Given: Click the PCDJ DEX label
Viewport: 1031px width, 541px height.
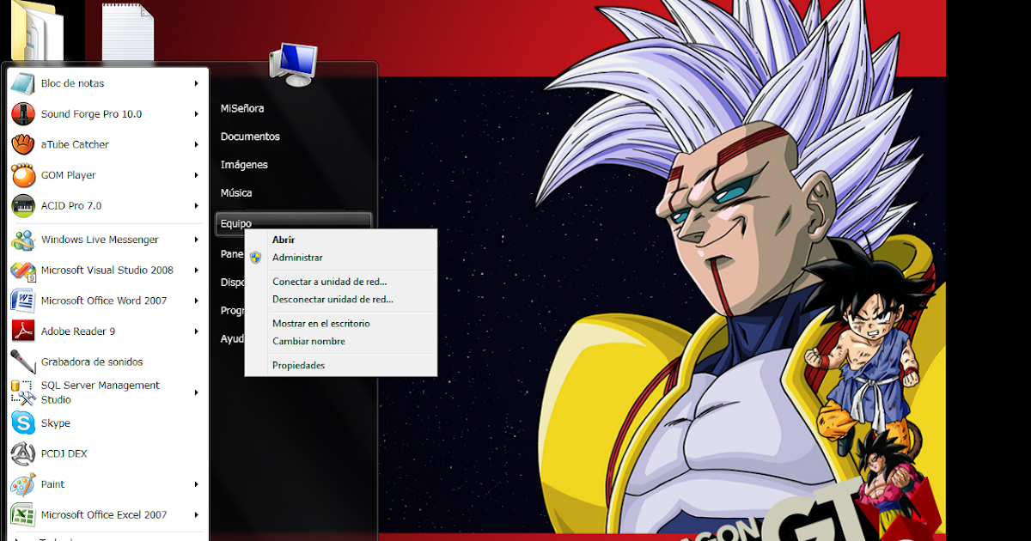Looking at the screenshot, I should pos(64,453).
